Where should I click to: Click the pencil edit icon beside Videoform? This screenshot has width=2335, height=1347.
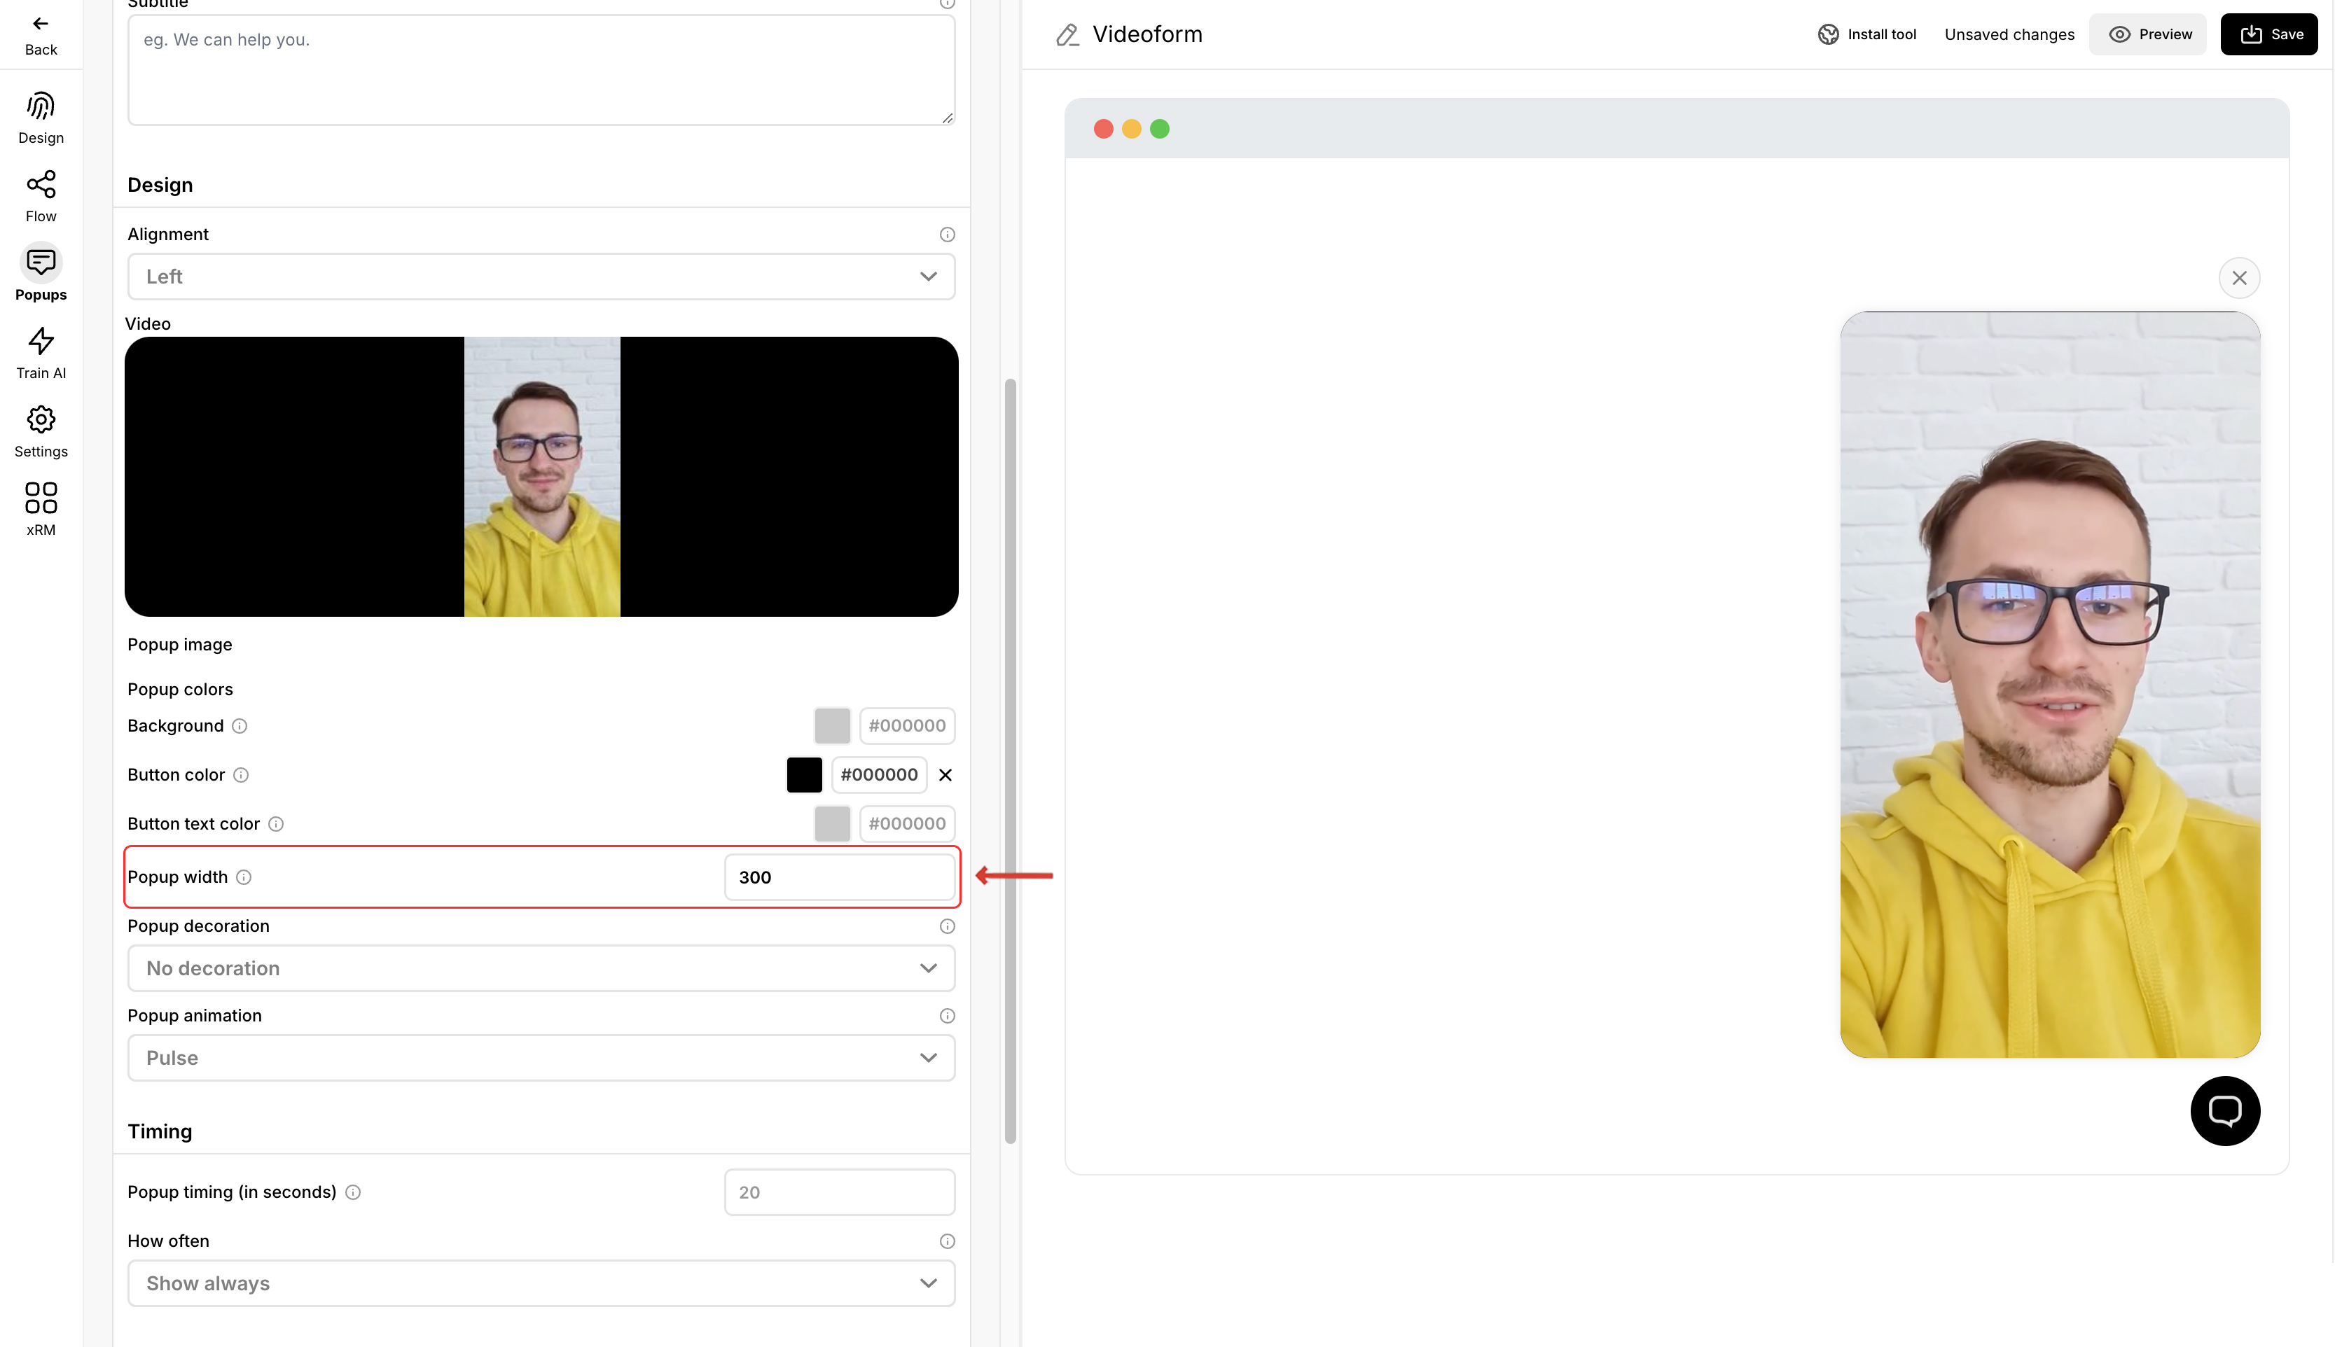point(1067,35)
